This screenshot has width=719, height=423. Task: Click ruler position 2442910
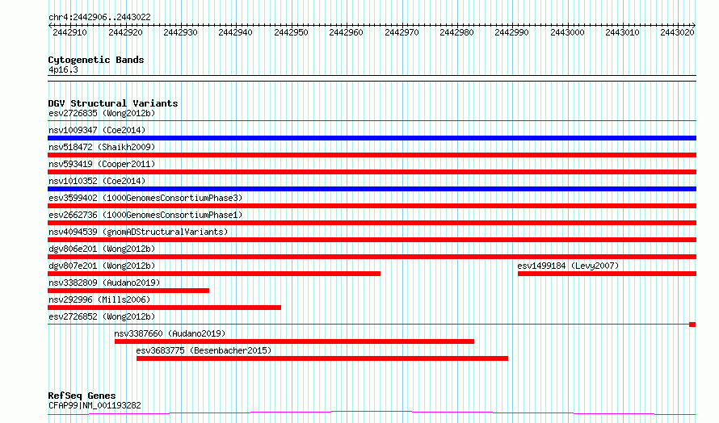coord(69,32)
